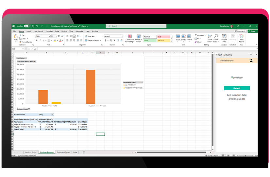This screenshot has width=270, height=177.
Task: Open the Automate ribbon tab
Action: pyautogui.click(x=79, y=31)
